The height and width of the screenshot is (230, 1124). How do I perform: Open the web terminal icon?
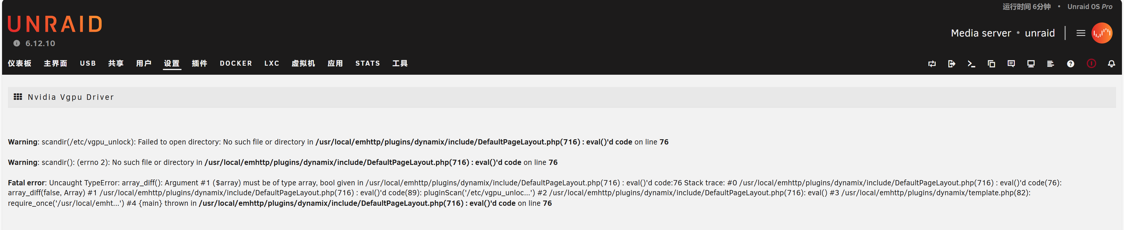tap(971, 64)
